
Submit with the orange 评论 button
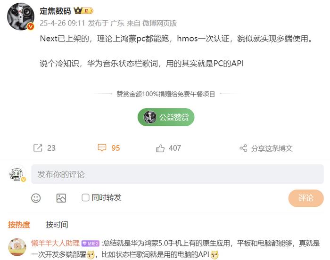[306, 198]
